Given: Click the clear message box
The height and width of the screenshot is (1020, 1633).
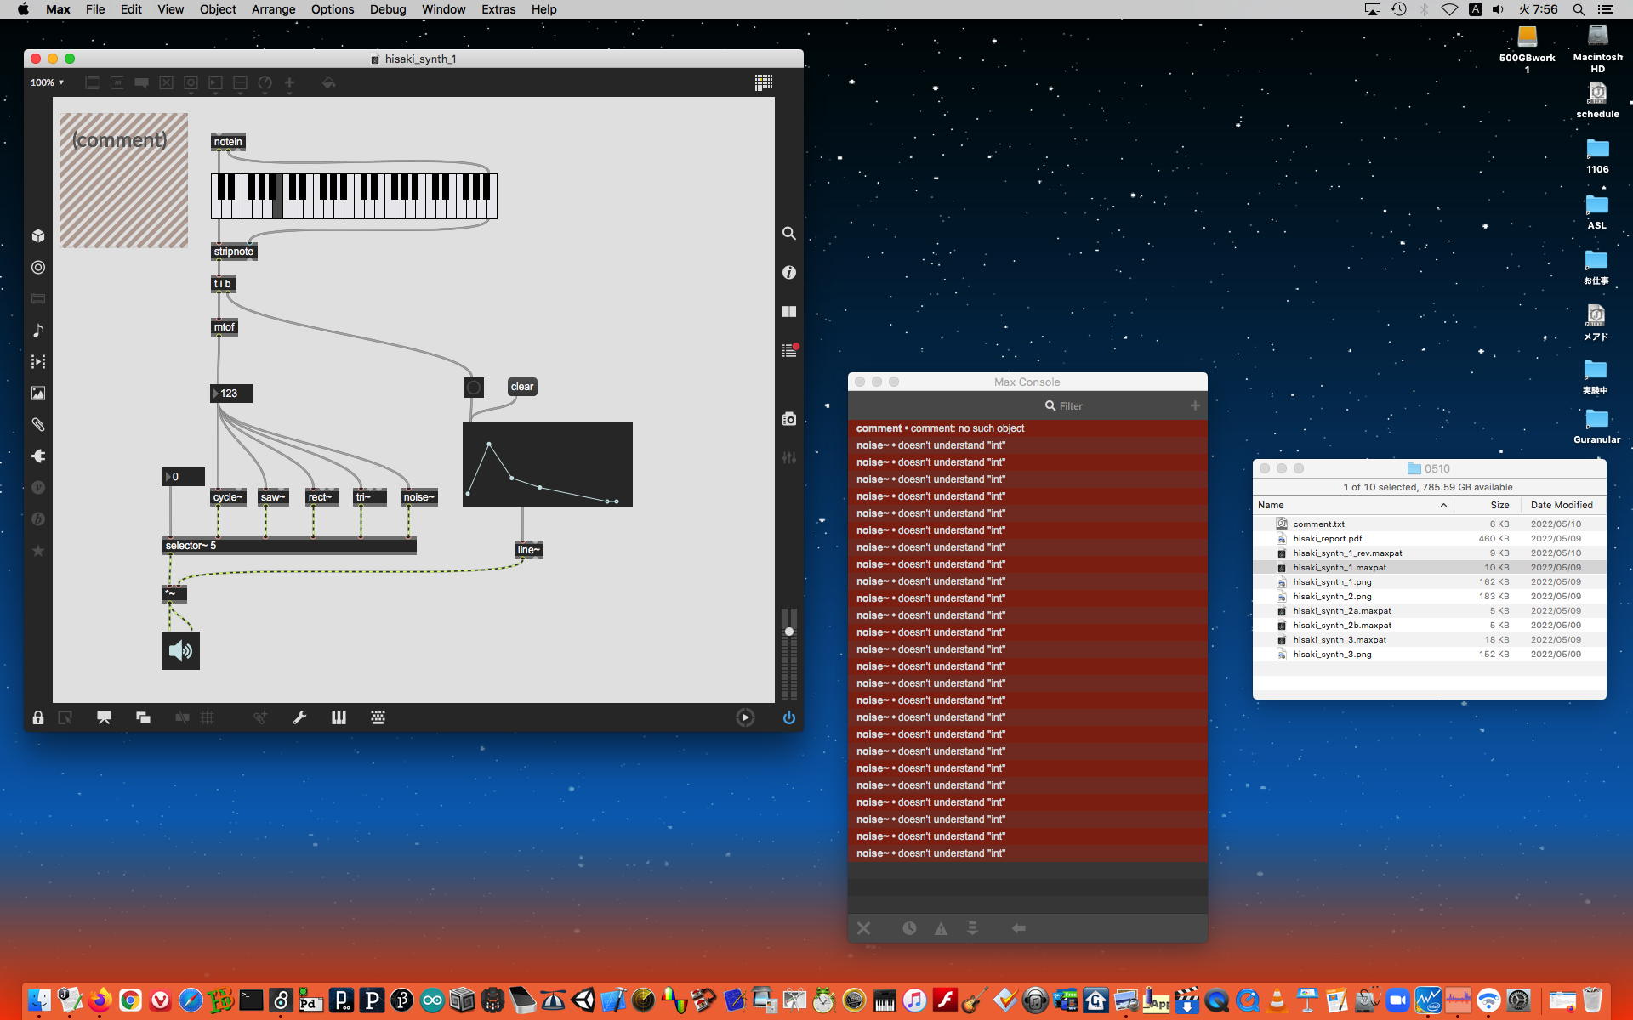Looking at the screenshot, I should pos(522,387).
